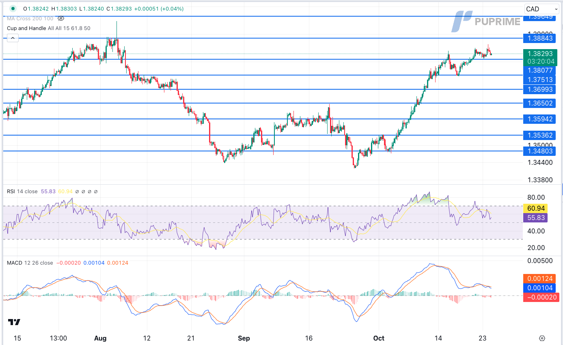Click the yellow RSI-MA value 60.94 tag
The width and height of the screenshot is (563, 345).
coord(535,209)
